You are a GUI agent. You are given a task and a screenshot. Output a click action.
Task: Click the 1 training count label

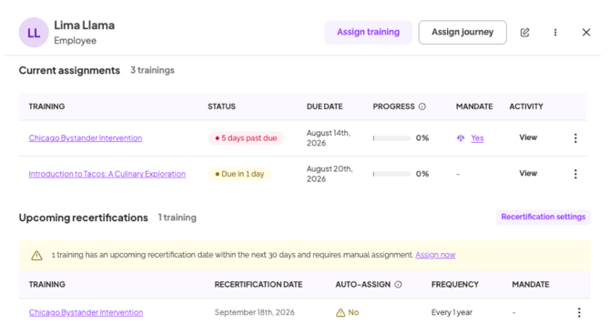(x=177, y=218)
